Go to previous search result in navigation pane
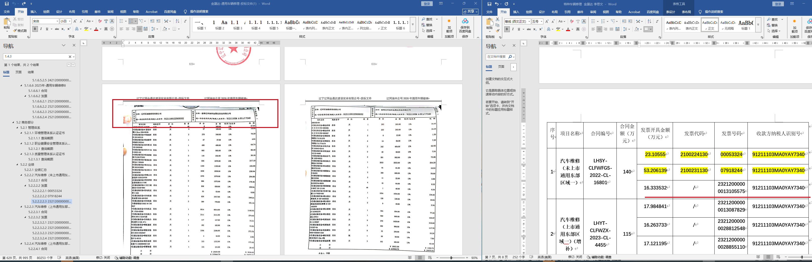812x262 pixels. (x=69, y=65)
